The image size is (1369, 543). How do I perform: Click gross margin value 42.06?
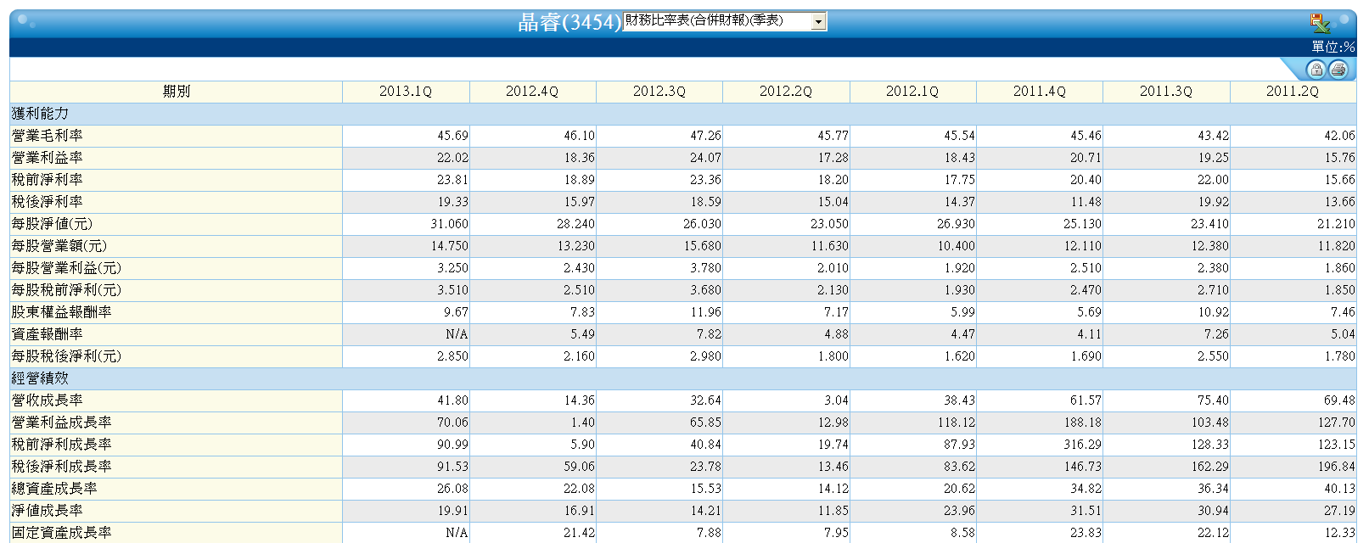pos(1339,136)
